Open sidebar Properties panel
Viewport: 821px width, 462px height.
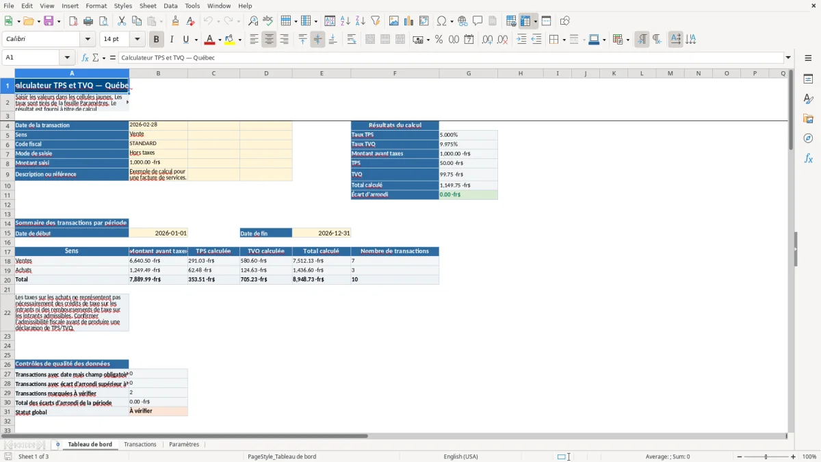808,79
